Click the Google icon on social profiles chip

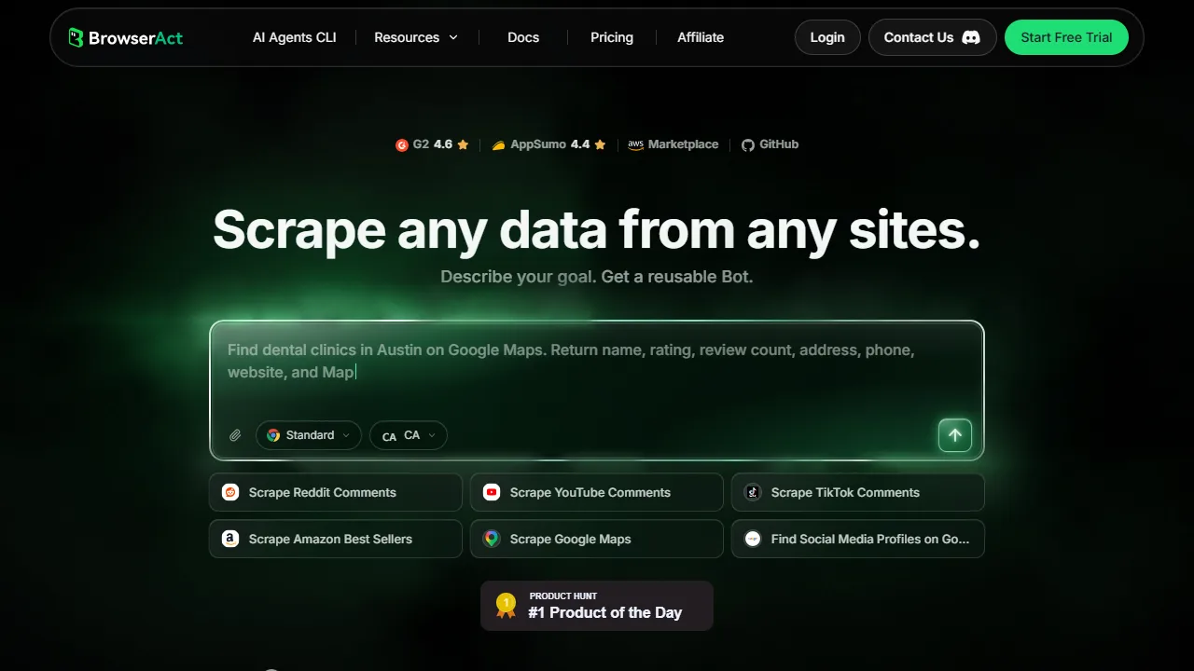[753, 539]
